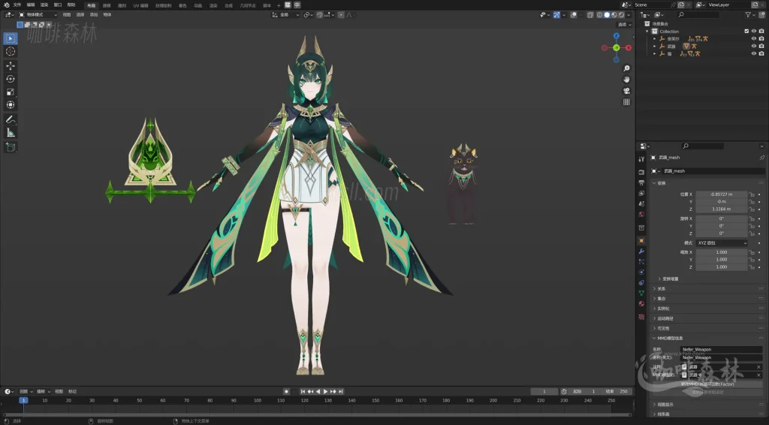
Task: Open the 添加 Add menu in viewport header
Action: pyautogui.click(x=94, y=15)
